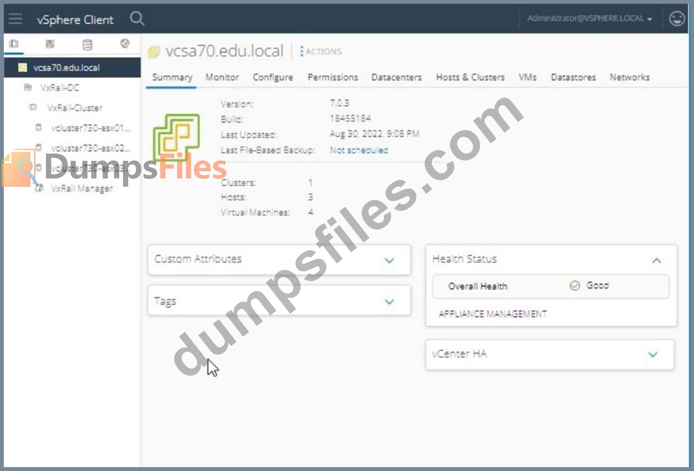The width and height of the screenshot is (694, 471).
Task: Collapse the Health Status panel
Action: (x=656, y=261)
